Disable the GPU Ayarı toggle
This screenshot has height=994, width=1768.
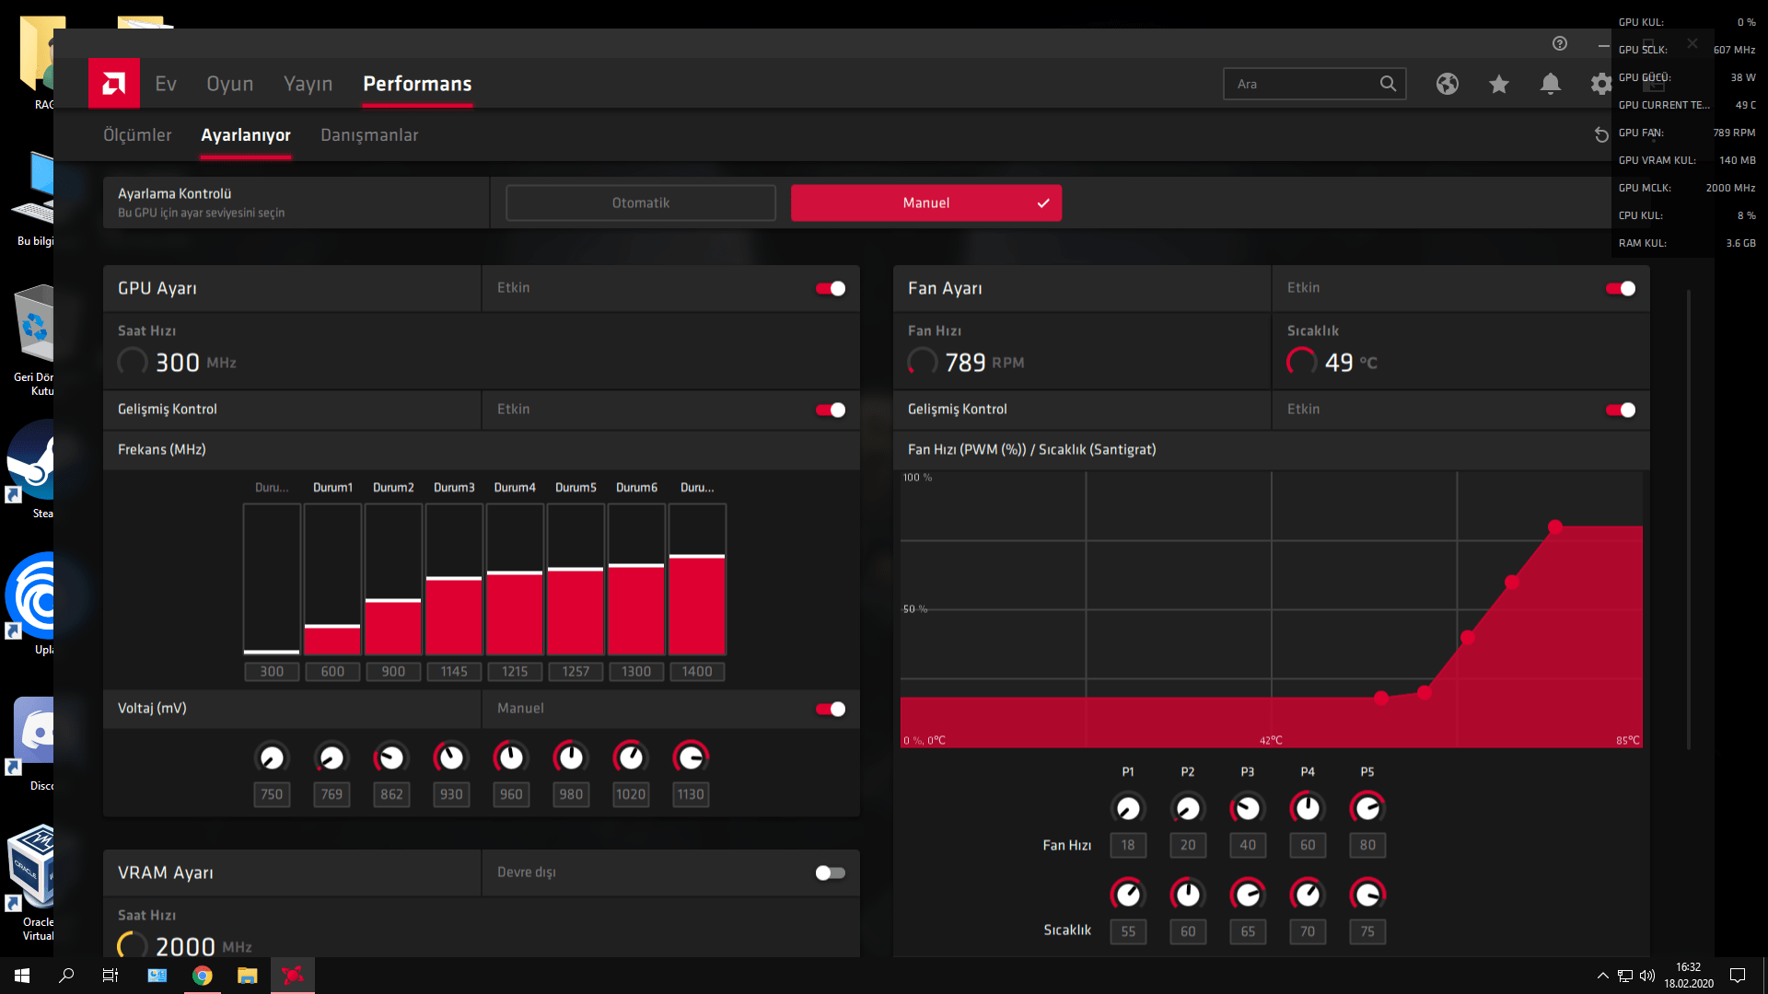coord(830,289)
